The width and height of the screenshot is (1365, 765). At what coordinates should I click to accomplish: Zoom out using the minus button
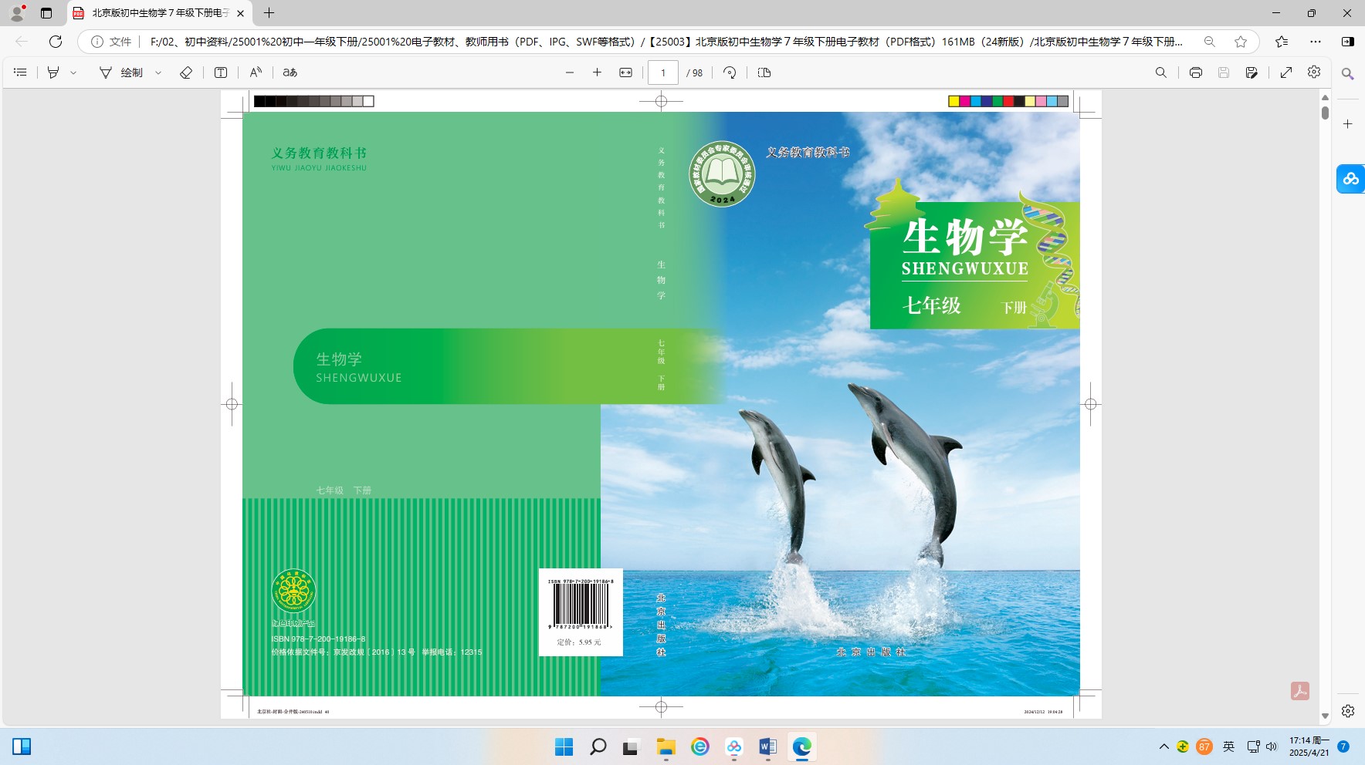570,72
